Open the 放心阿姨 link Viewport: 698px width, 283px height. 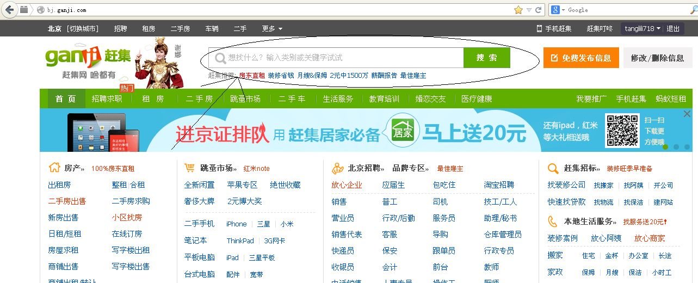click(606, 238)
